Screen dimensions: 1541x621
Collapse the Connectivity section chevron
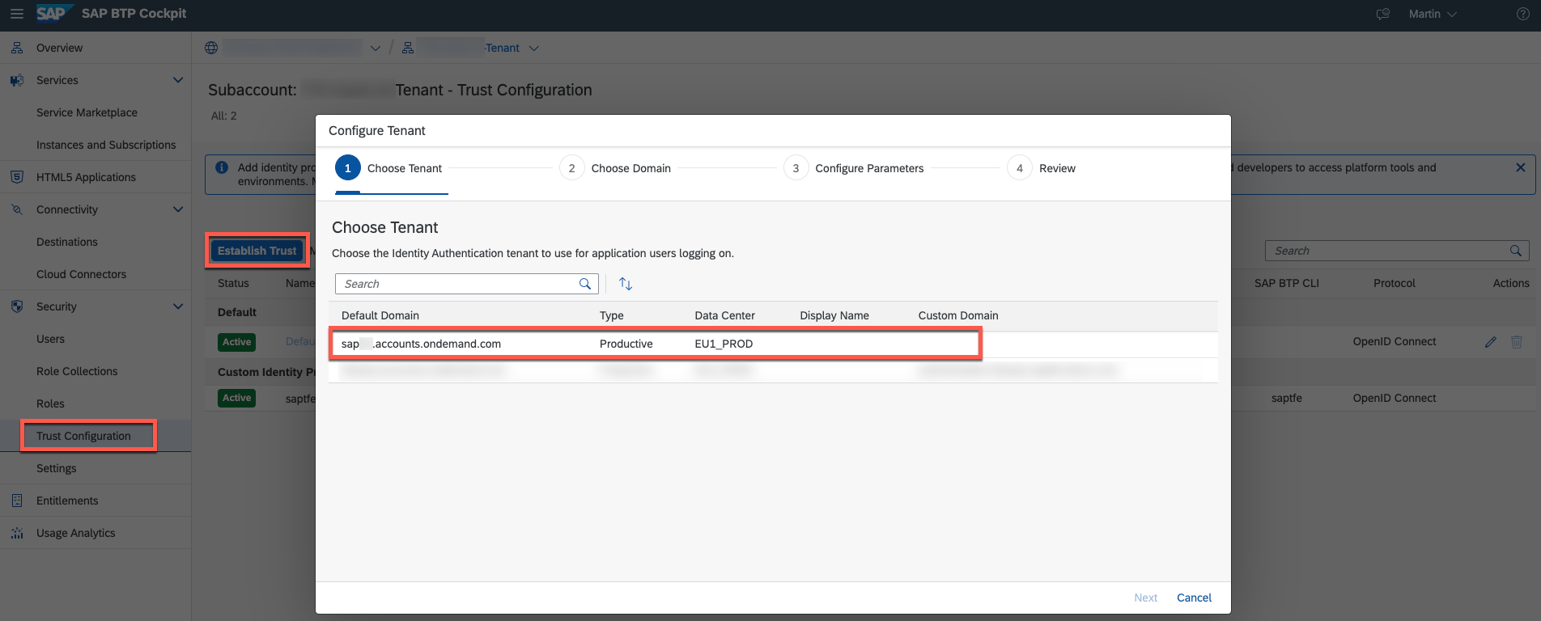pos(178,209)
